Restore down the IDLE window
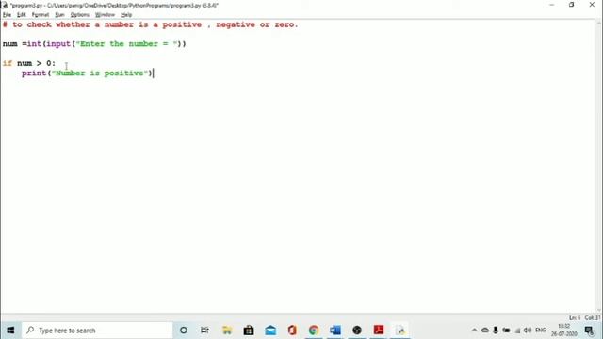 coord(572,5)
